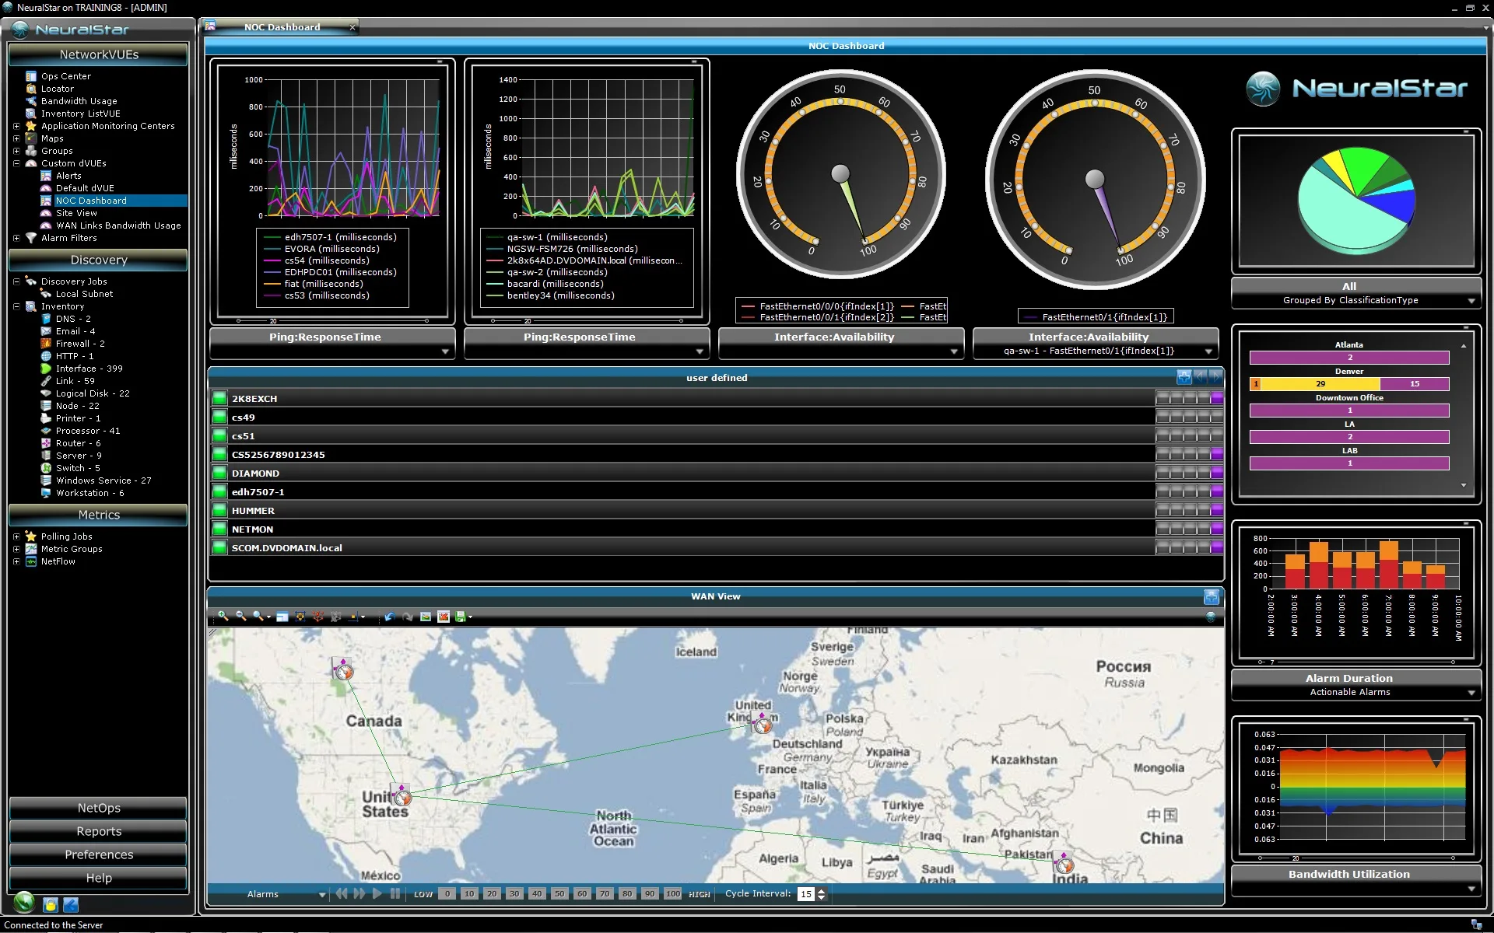
Task: Collapse the Custom dVUEs tree node
Action: point(16,163)
